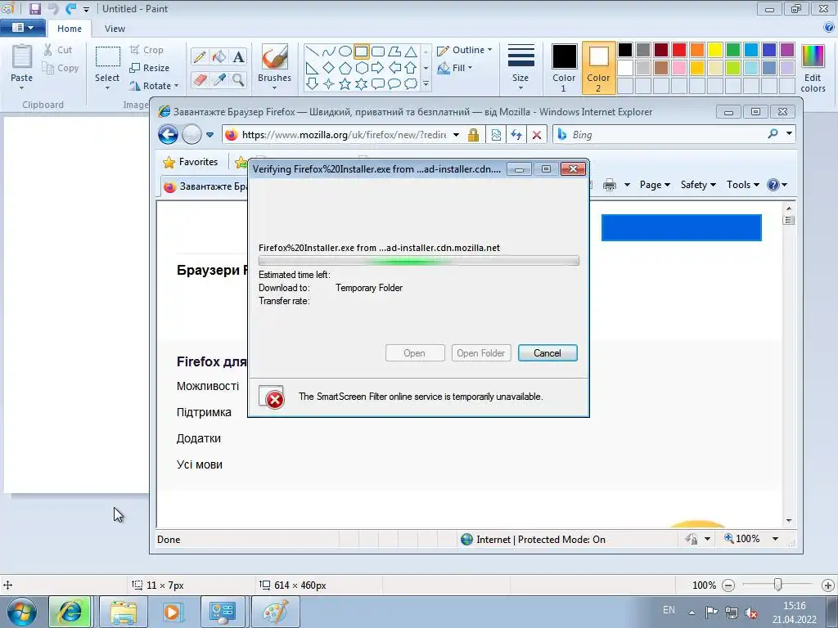Image resolution: width=838 pixels, height=628 pixels.
Task: Click the IE Print icon
Action: click(609, 185)
